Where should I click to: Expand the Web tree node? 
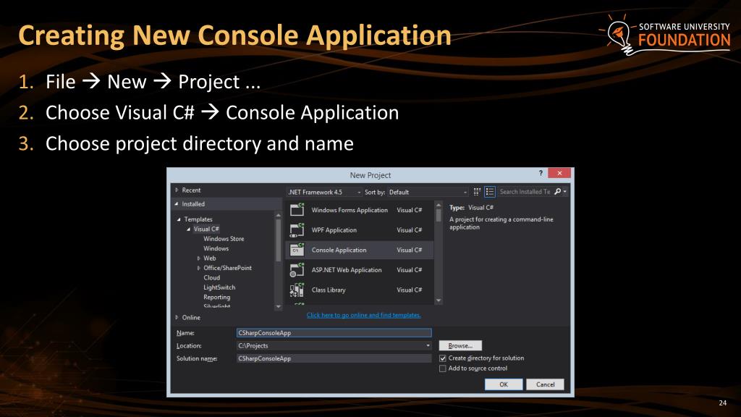pyautogui.click(x=198, y=258)
